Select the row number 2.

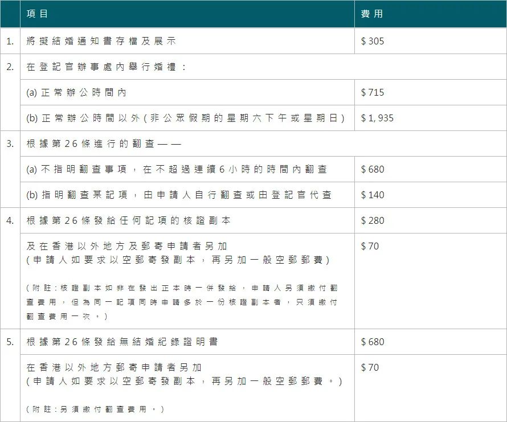pos(10,67)
